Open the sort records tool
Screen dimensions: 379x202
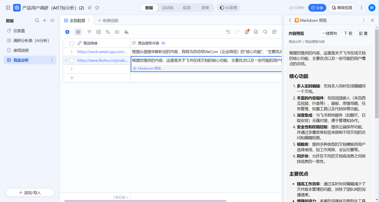[x=108, y=32]
